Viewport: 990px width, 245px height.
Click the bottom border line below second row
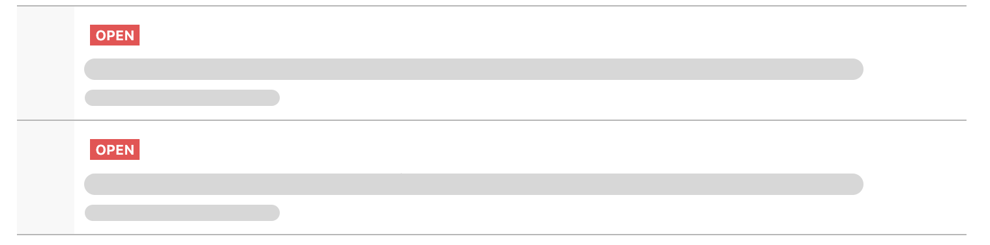click(491, 235)
